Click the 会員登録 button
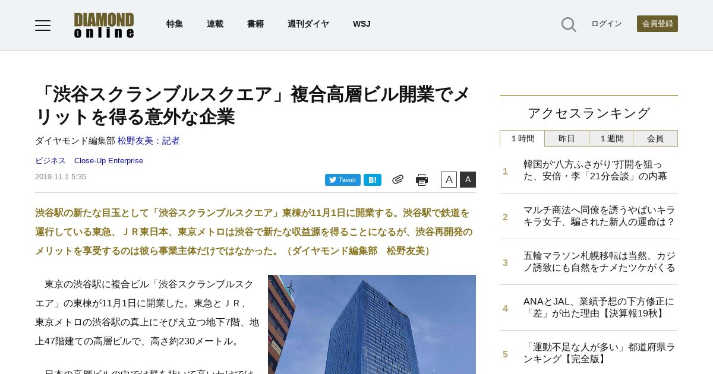 [657, 24]
